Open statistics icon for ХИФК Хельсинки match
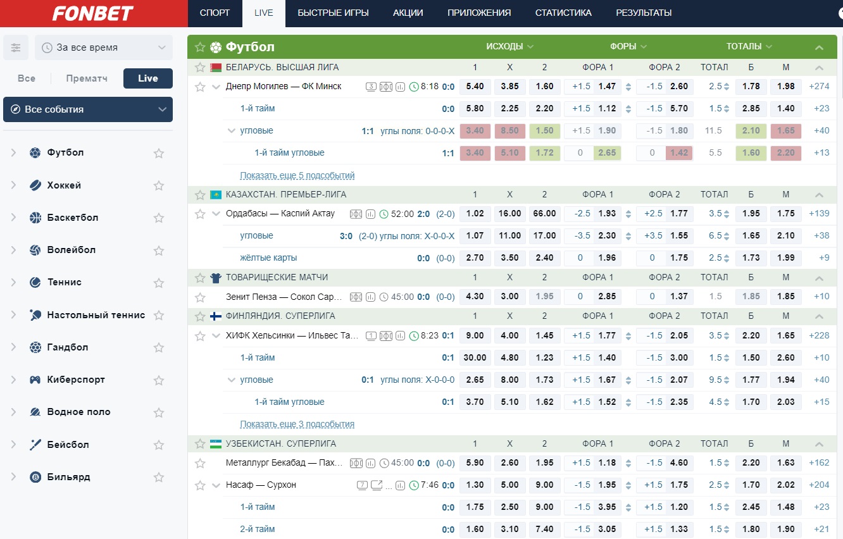 click(401, 336)
